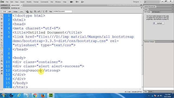Enable Live view
The width and height of the screenshot is (174, 98).
pos(21,11)
